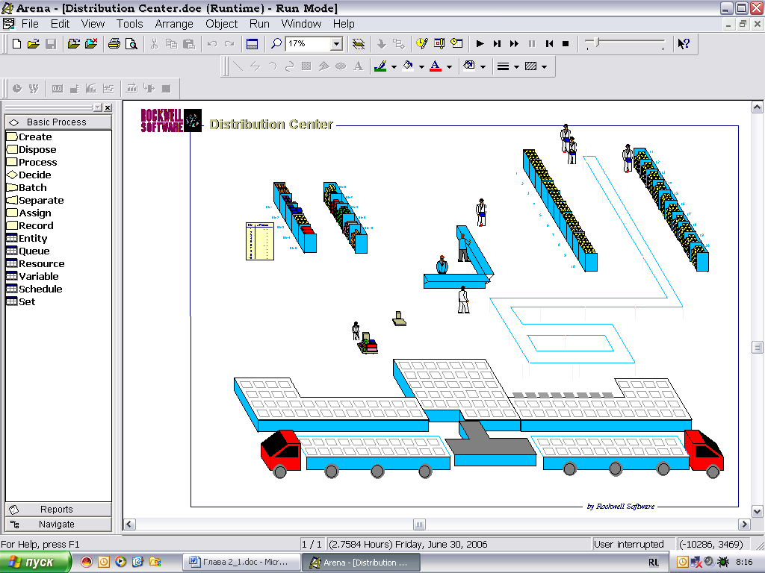Open the line color dropdown arrow
The height and width of the screenshot is (573, 765).
(x=394, y=66)
